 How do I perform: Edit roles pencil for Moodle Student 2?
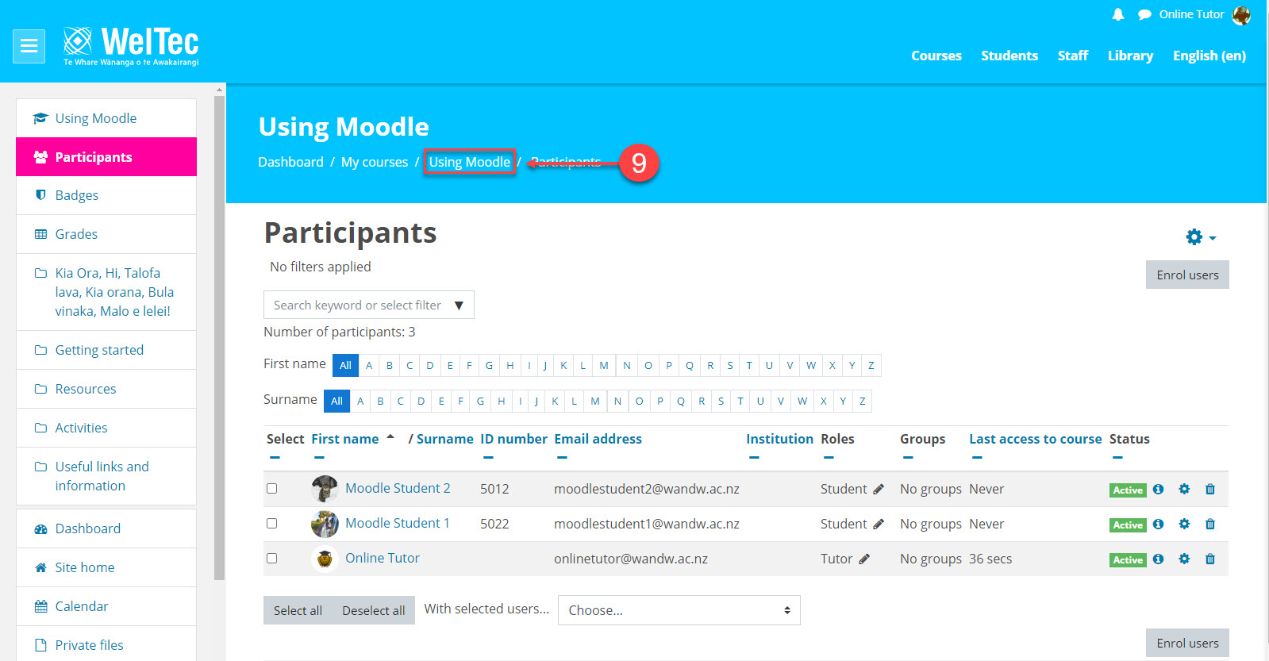click(x=878, y=490)
